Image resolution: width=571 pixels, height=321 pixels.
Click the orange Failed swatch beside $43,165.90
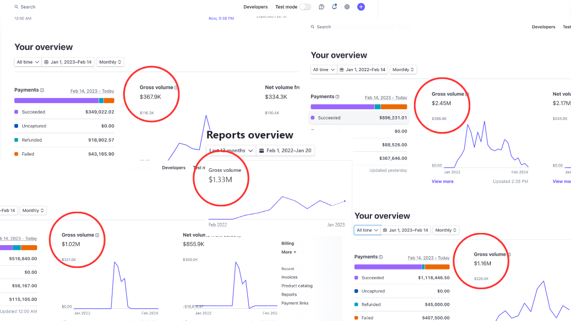[16, 154]
